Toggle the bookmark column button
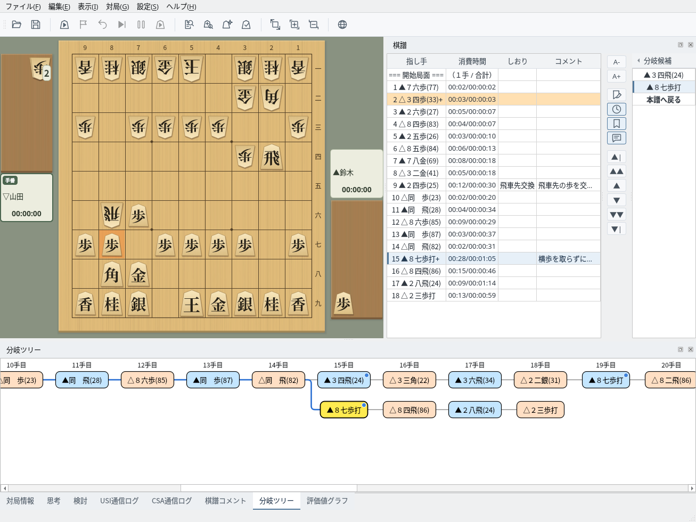The image size is (696, 522). pyautogui.click(x=617, y=124)
